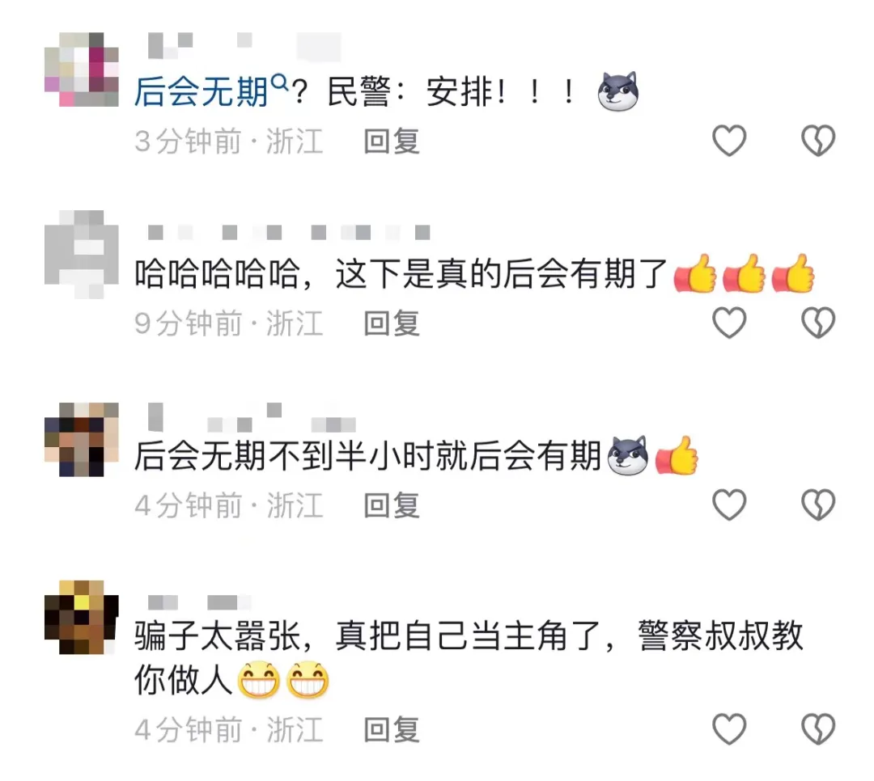874x781 pixels.
Task: Open the blue 后会无期 search link
Action: tap(202, 92)
